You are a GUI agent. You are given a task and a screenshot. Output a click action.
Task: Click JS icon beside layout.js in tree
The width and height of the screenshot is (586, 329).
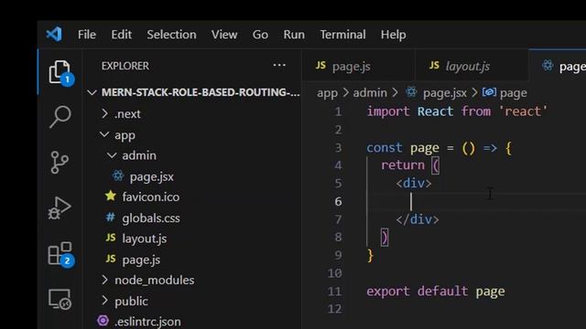(x=111, y=238)
